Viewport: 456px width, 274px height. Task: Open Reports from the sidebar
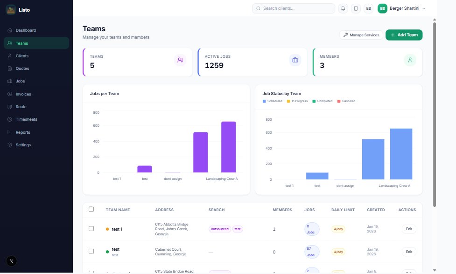click(x=36, y=132)
